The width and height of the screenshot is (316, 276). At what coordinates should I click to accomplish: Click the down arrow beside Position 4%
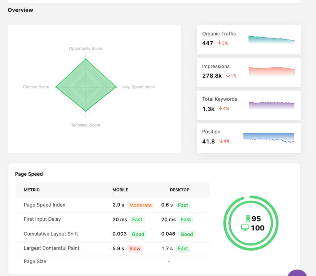point(221,141)
